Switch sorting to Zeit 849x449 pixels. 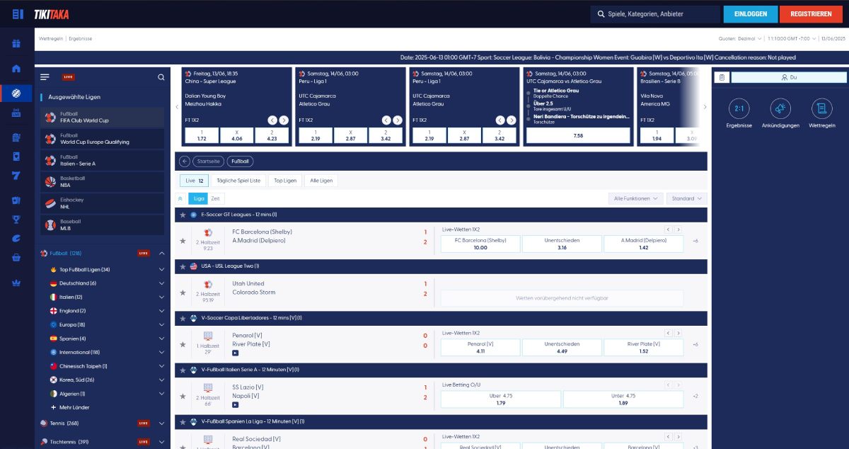coord(215,198)
